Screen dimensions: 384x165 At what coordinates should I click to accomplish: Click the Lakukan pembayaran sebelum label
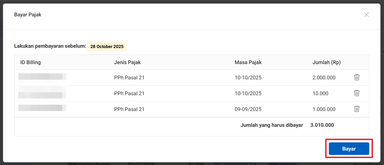point(50,46)
